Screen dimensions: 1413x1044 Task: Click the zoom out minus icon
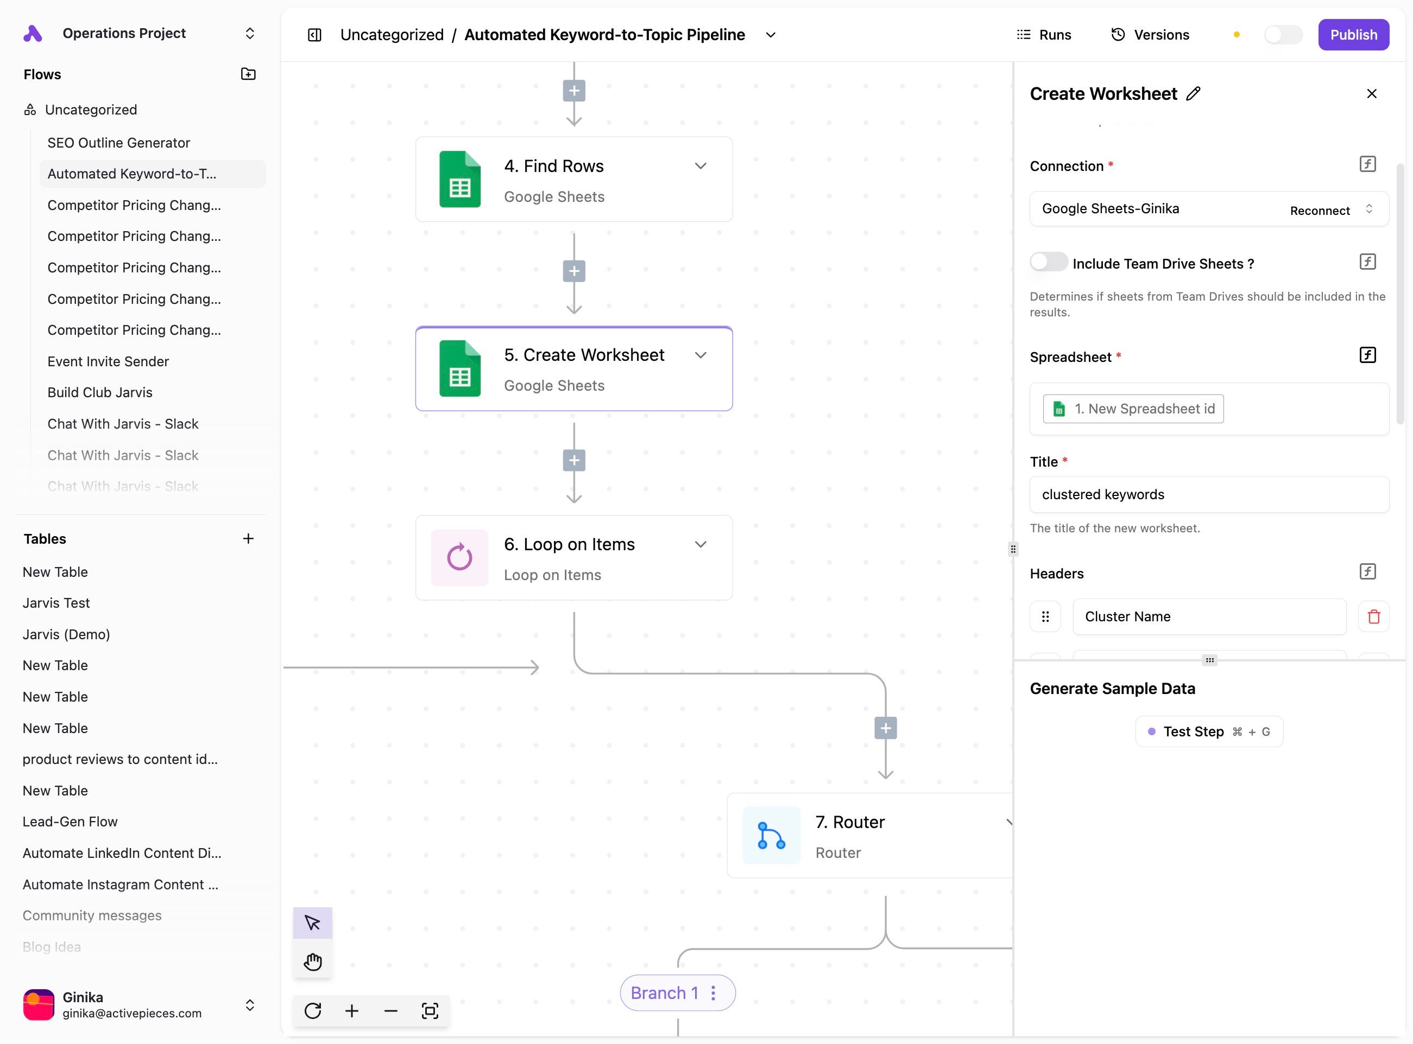coord(390,1010)
